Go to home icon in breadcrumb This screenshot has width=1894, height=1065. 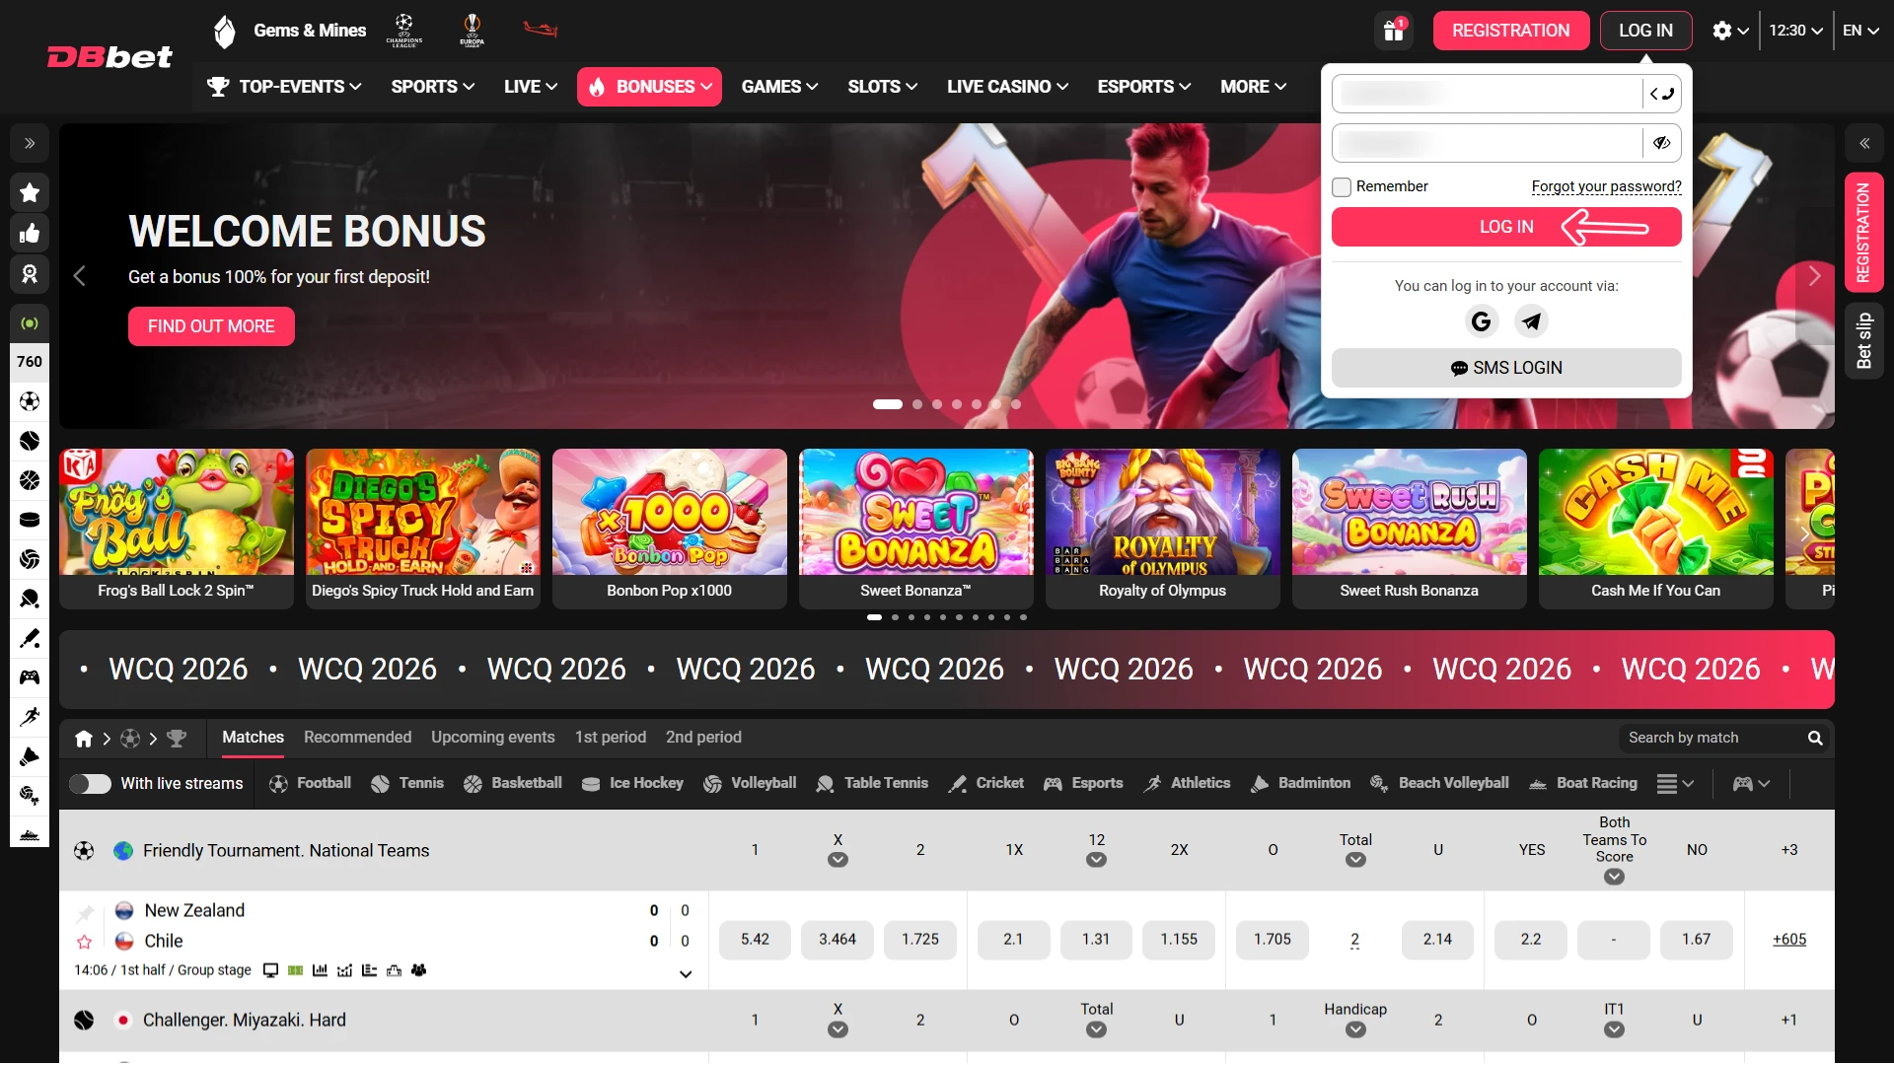pos(84,739)
